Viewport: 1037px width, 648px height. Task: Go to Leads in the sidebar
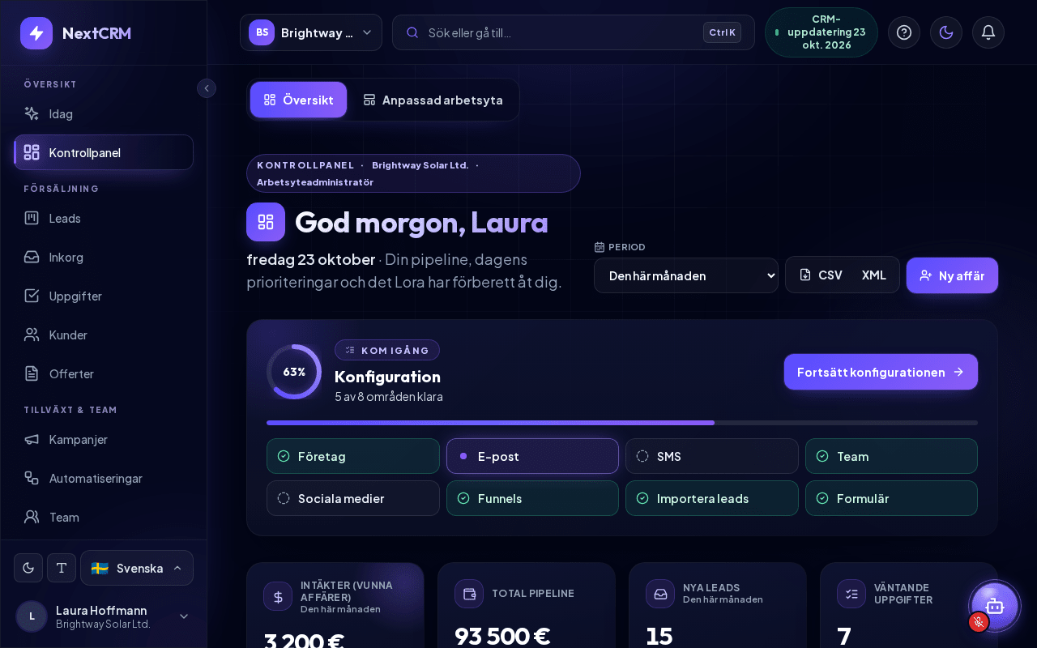click(x=104, y=218)
